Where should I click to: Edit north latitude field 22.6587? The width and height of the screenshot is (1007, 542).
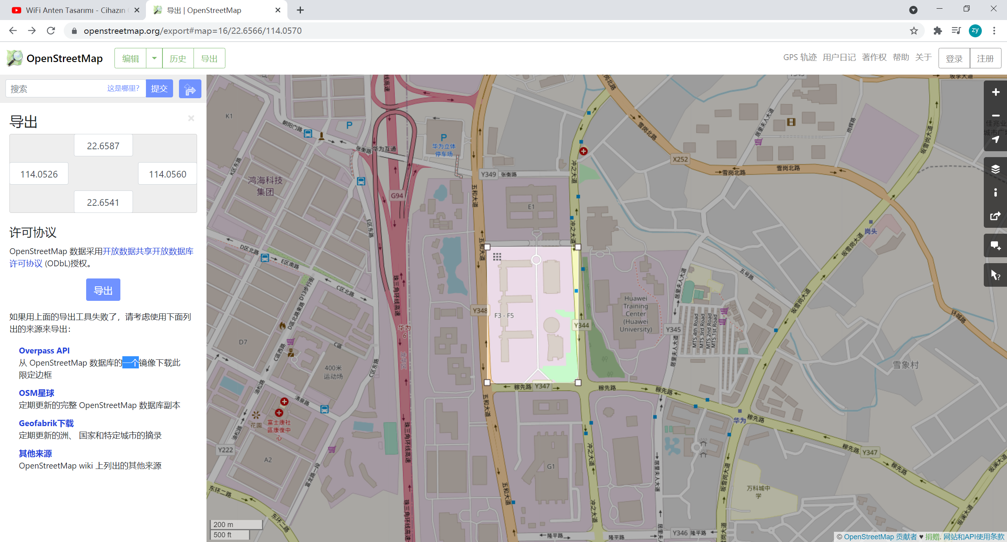coord(103,146)
